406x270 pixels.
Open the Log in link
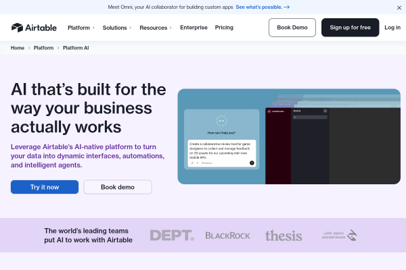(392, 28)
